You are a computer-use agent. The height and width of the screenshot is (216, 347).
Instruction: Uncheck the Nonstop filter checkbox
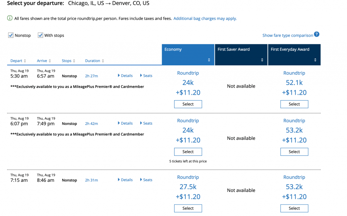pyautogui.click(x=11, y=35)
